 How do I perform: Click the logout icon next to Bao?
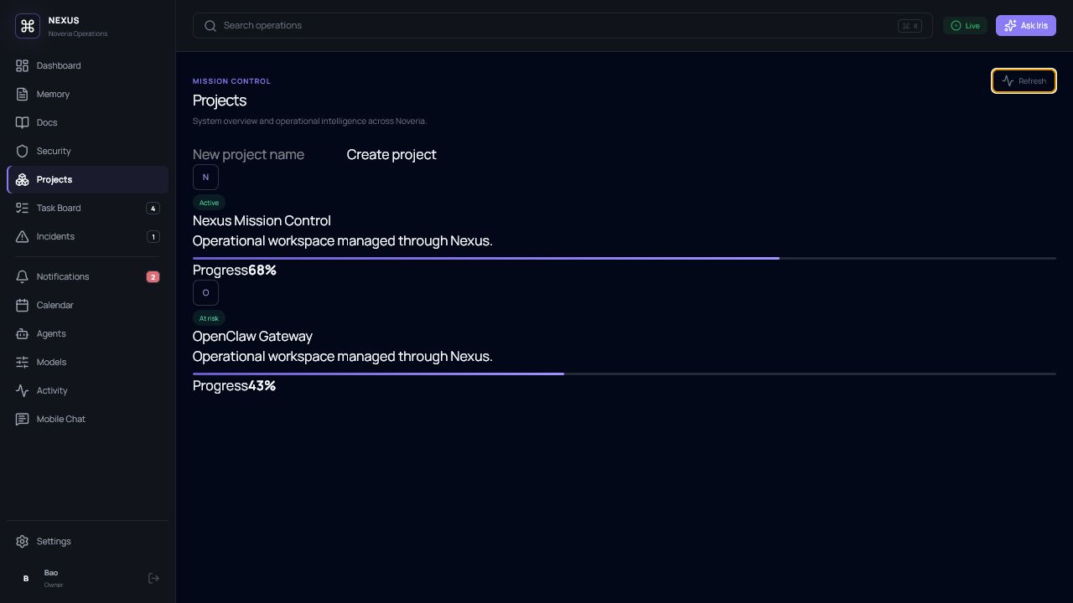tap(153, 578)
